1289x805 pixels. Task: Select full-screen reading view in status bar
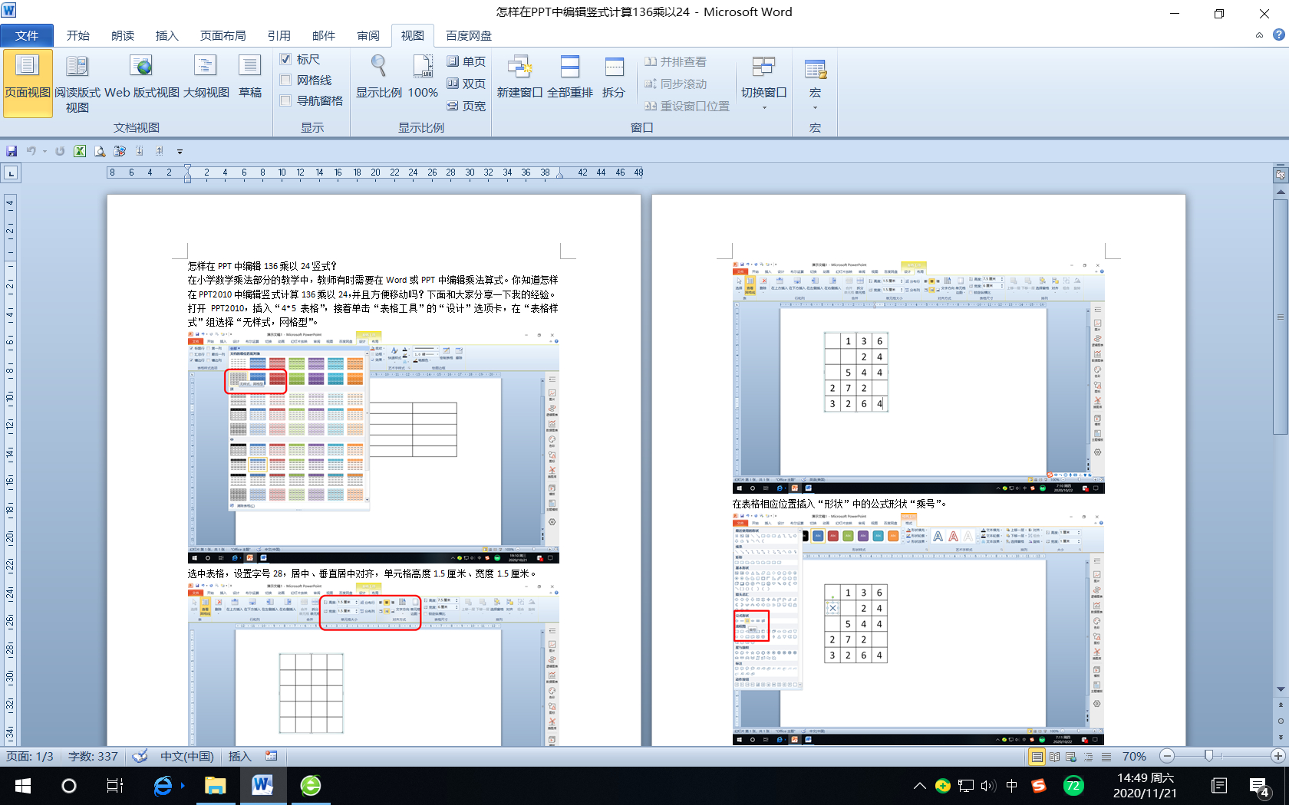tap(1055, 757)
